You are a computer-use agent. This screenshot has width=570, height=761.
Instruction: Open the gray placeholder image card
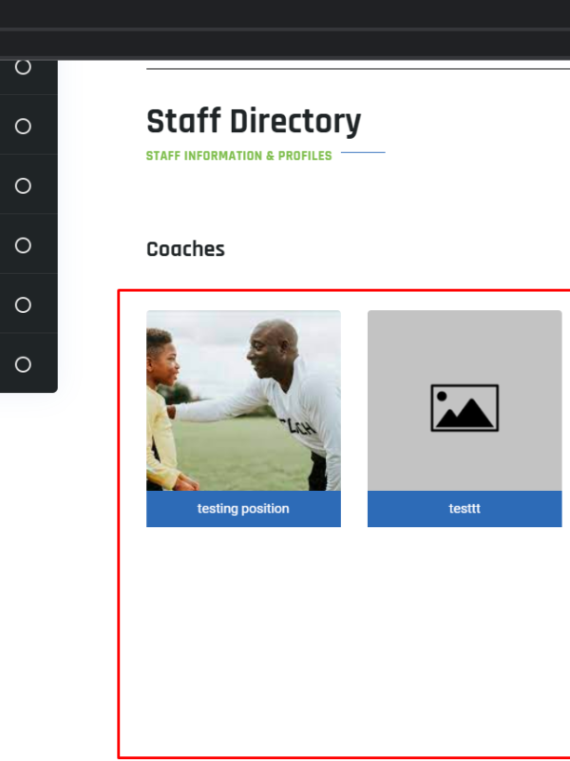click(x=465, y=400)
